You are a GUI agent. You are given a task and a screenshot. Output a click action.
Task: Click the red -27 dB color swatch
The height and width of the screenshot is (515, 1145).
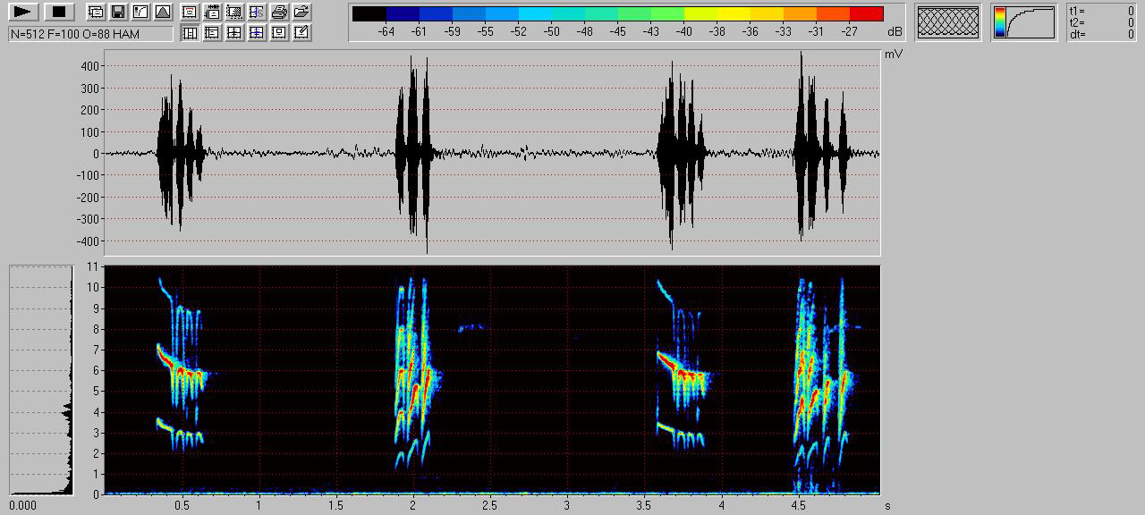[866, 14]
